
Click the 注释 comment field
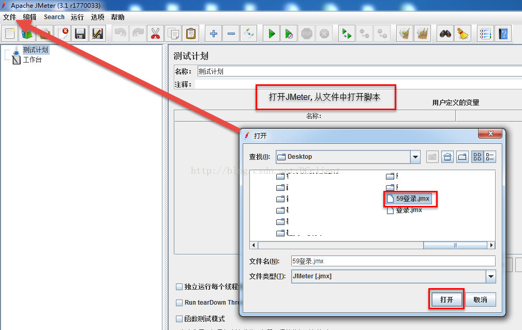(x=358, y=84)
